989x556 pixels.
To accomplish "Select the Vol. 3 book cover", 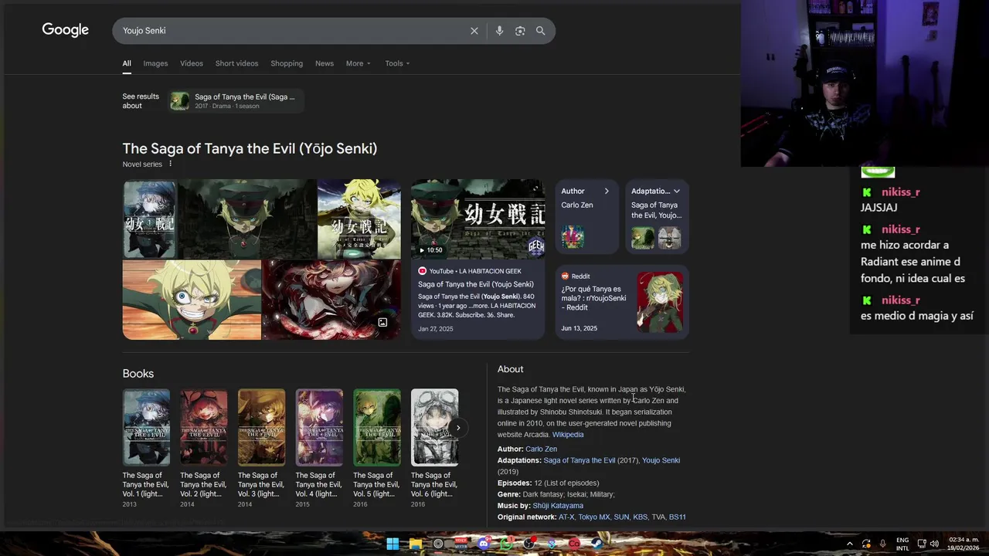I will (x=261, y=427).
